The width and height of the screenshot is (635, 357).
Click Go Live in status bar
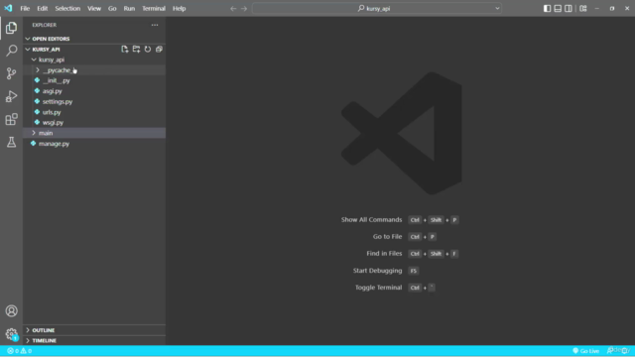click(586, 351)
